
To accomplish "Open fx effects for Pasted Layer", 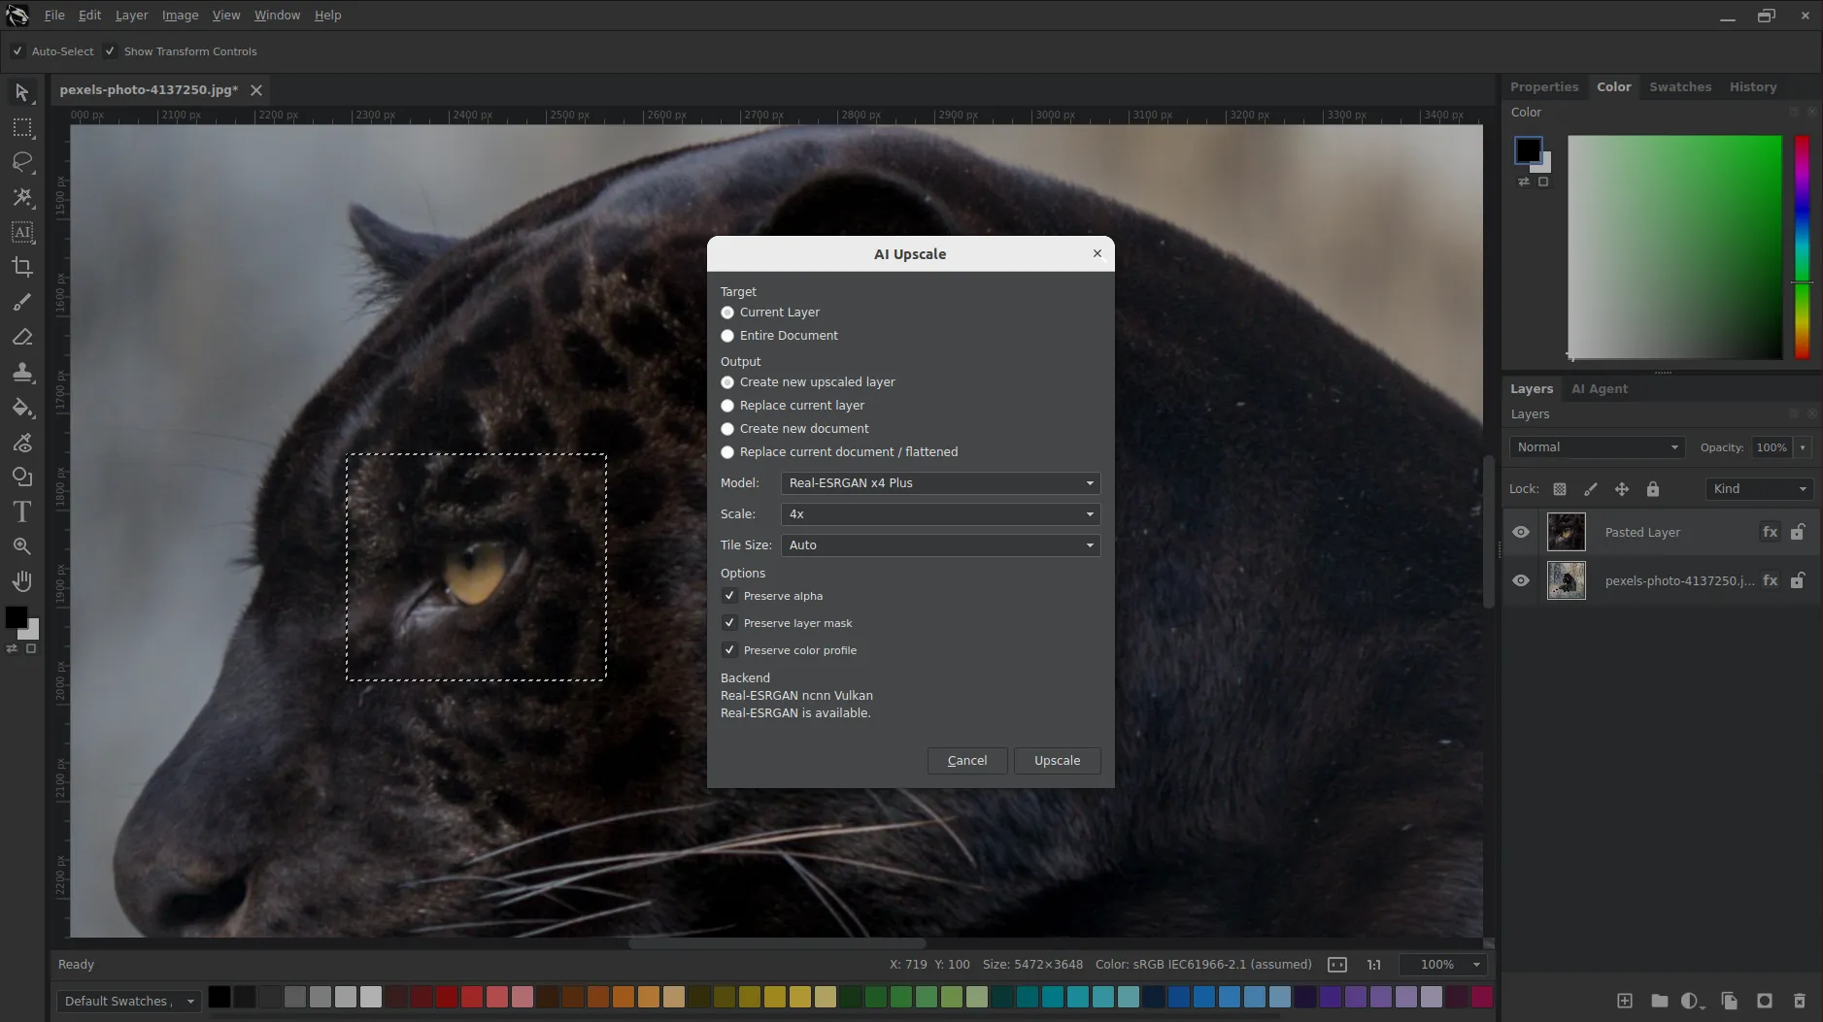I will click(1771, 532).
